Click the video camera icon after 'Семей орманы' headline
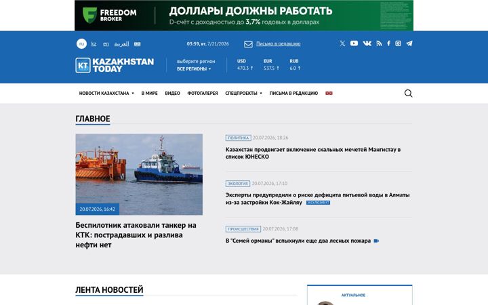 click(376, 241)
